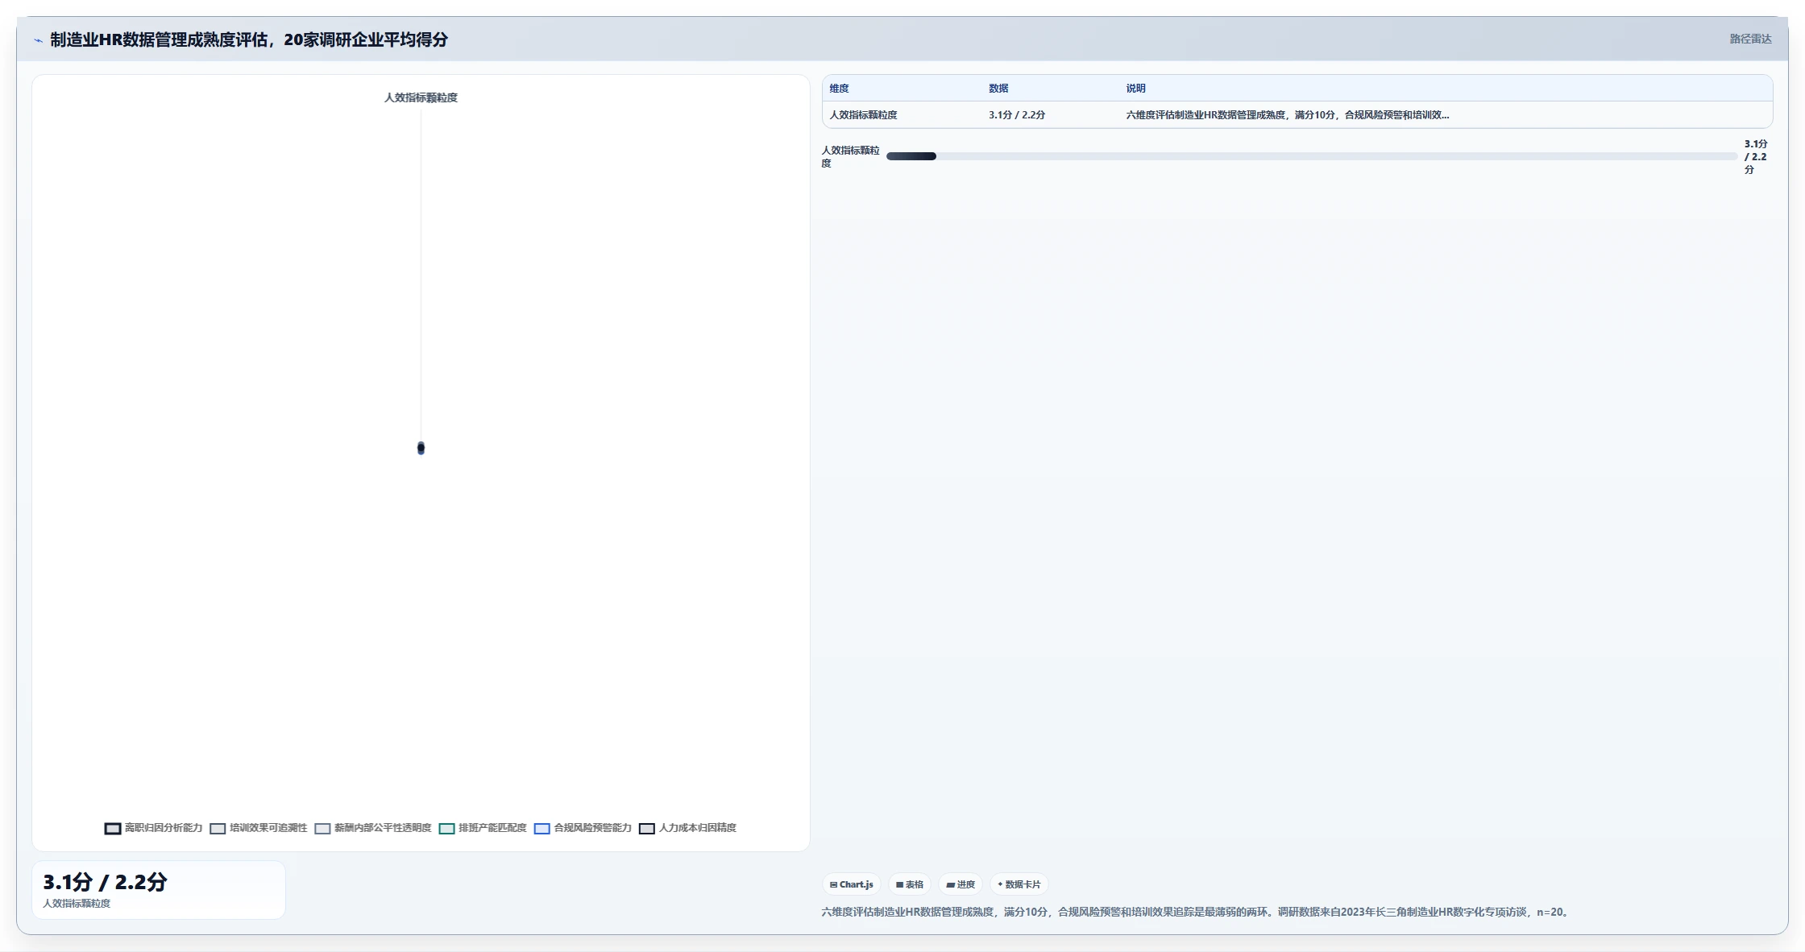This screenshot has width=1805, height=952.
Task: Click the footnote paragraph with n=20
Action: click(x=1196, y=912)
